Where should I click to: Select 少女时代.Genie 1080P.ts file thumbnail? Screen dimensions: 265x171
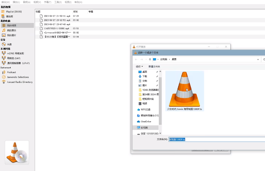point(185,91)
